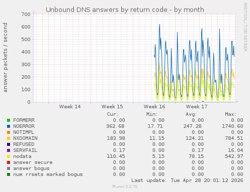The image size is (250, 192).
Task: Click NXDOMAIN average value 124.21
Action: 195,138
